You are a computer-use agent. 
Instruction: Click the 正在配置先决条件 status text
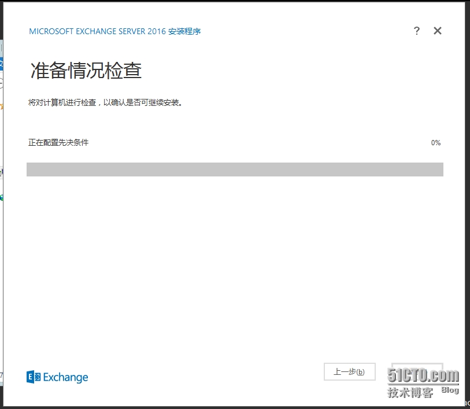[x=58, y=142]
